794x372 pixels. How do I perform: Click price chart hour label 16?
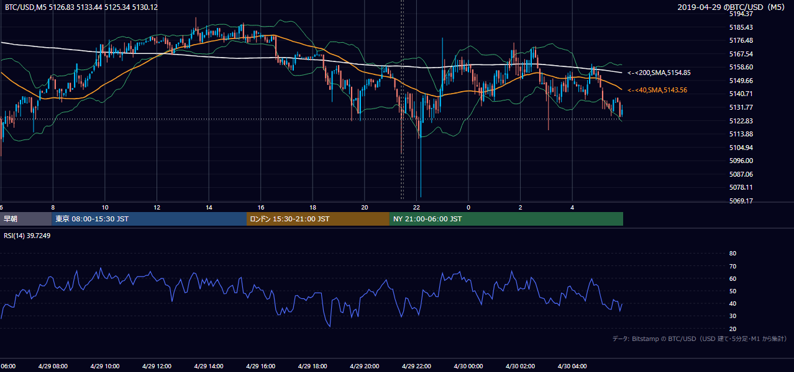coord(261,207)
